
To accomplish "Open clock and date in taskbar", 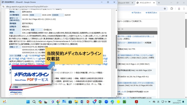I will click(177, 102).
